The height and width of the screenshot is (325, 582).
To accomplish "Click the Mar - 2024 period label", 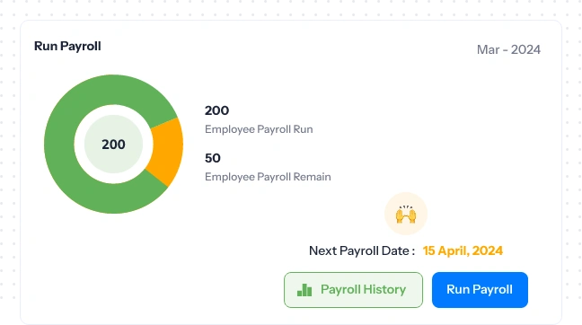I will click(508, 49).
